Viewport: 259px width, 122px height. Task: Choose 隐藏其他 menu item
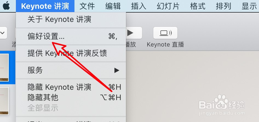71,97
